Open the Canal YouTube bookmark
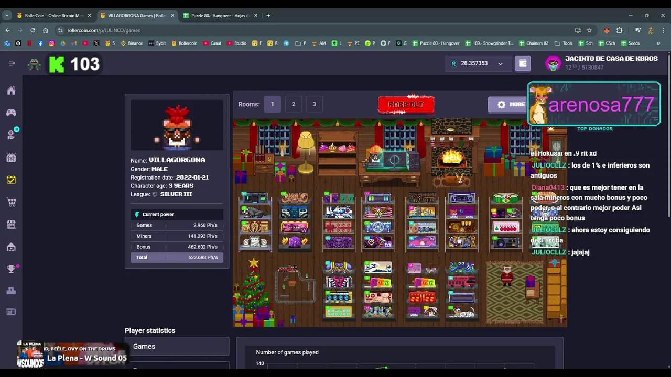Image resolution: width=671 pixels, height=377 pixels. (212, 43)
